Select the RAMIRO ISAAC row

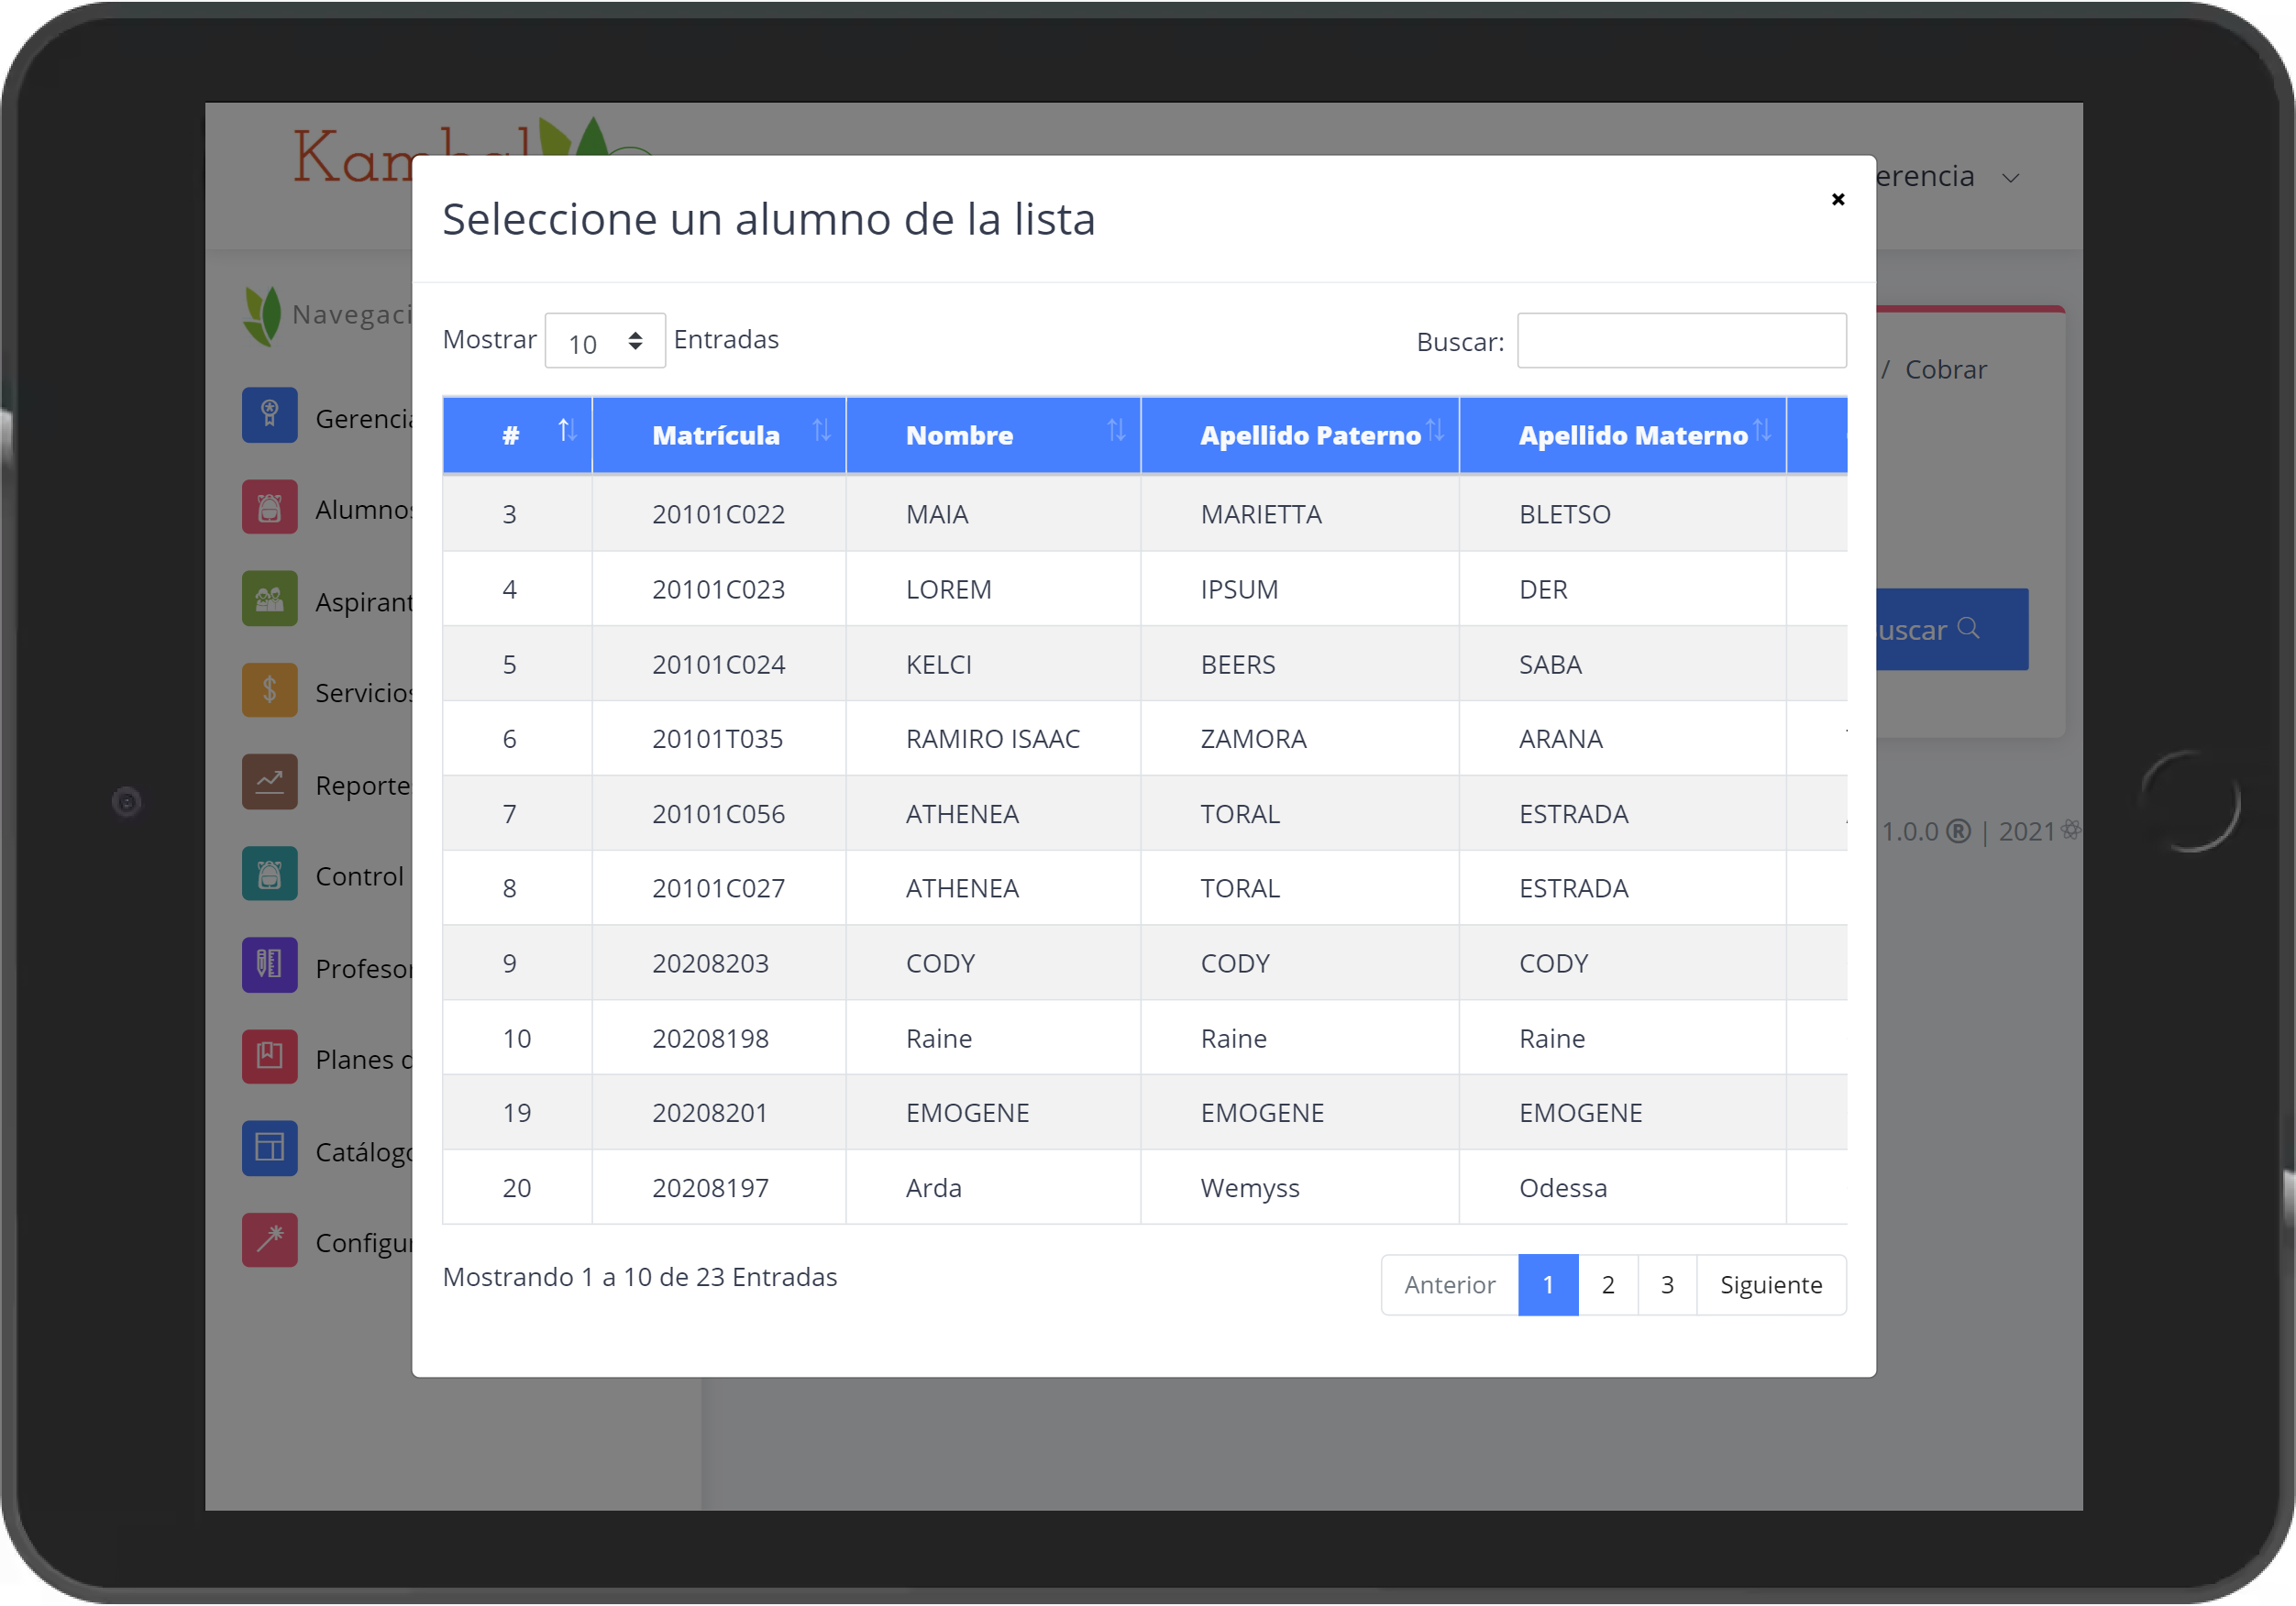pos(1144,739)
